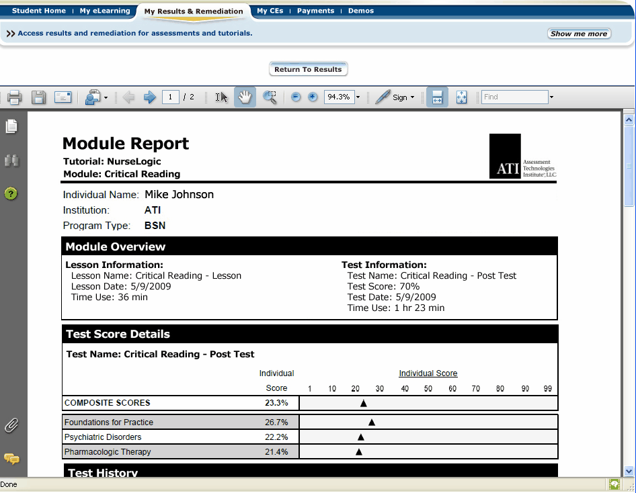The height and width of the screenshot is (493, 636).
Task: Print the Module Report document
Action: 14,97
